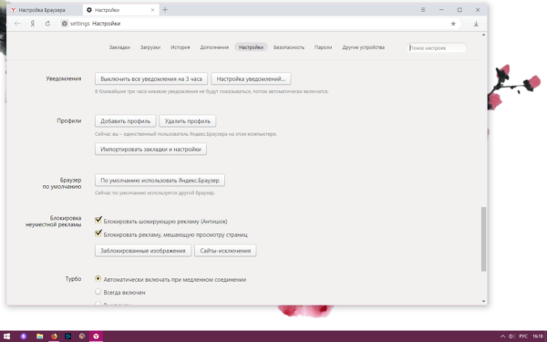This screenshot has height=342, width=547.
Task: Open Yandex home via the Я icon
Action: tap(33, 24)
